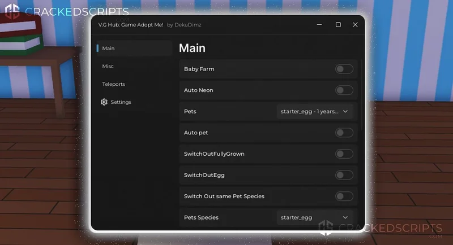The image size is (453, 245).
Task: Go to Settings in the sidebar
Action: click(x=121, y=102)
